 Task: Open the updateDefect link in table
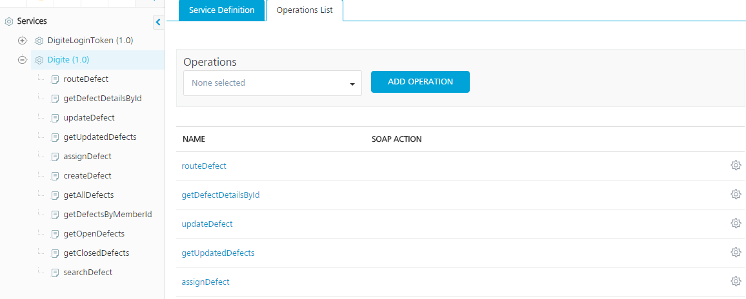click(207, 224)
